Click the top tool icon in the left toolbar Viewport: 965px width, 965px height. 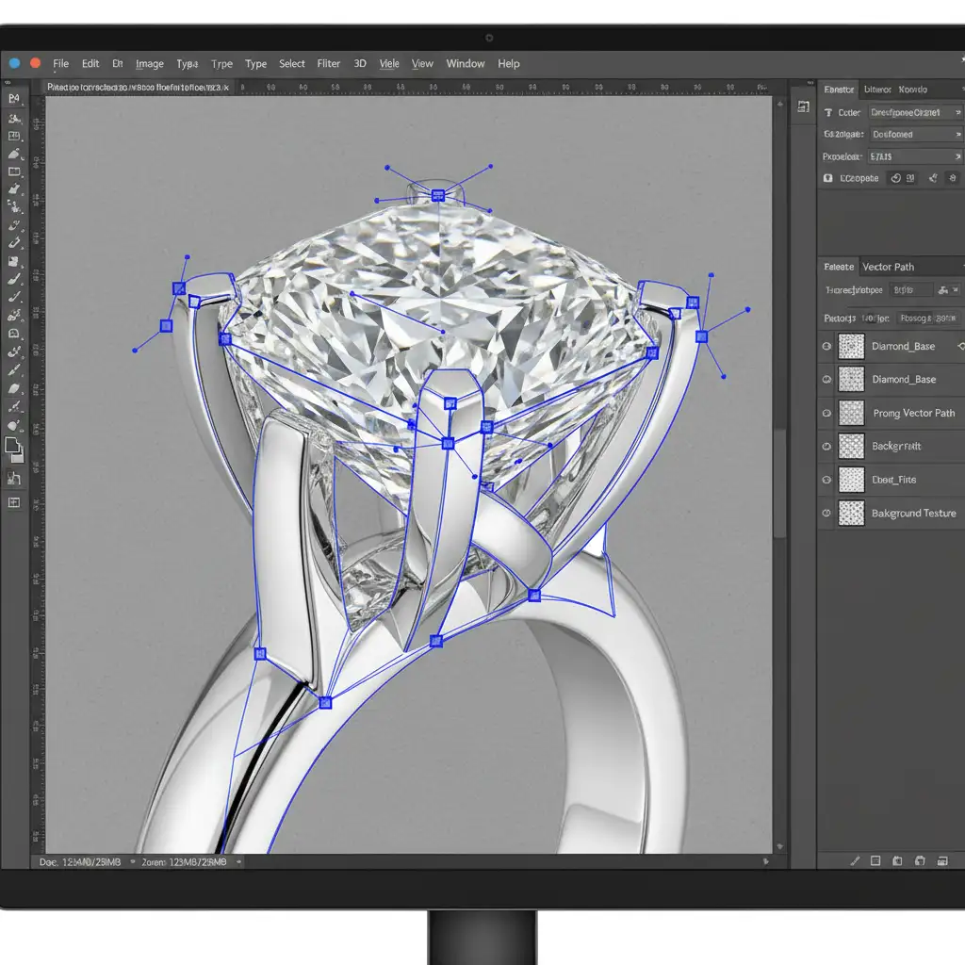(x=15, y=98)
